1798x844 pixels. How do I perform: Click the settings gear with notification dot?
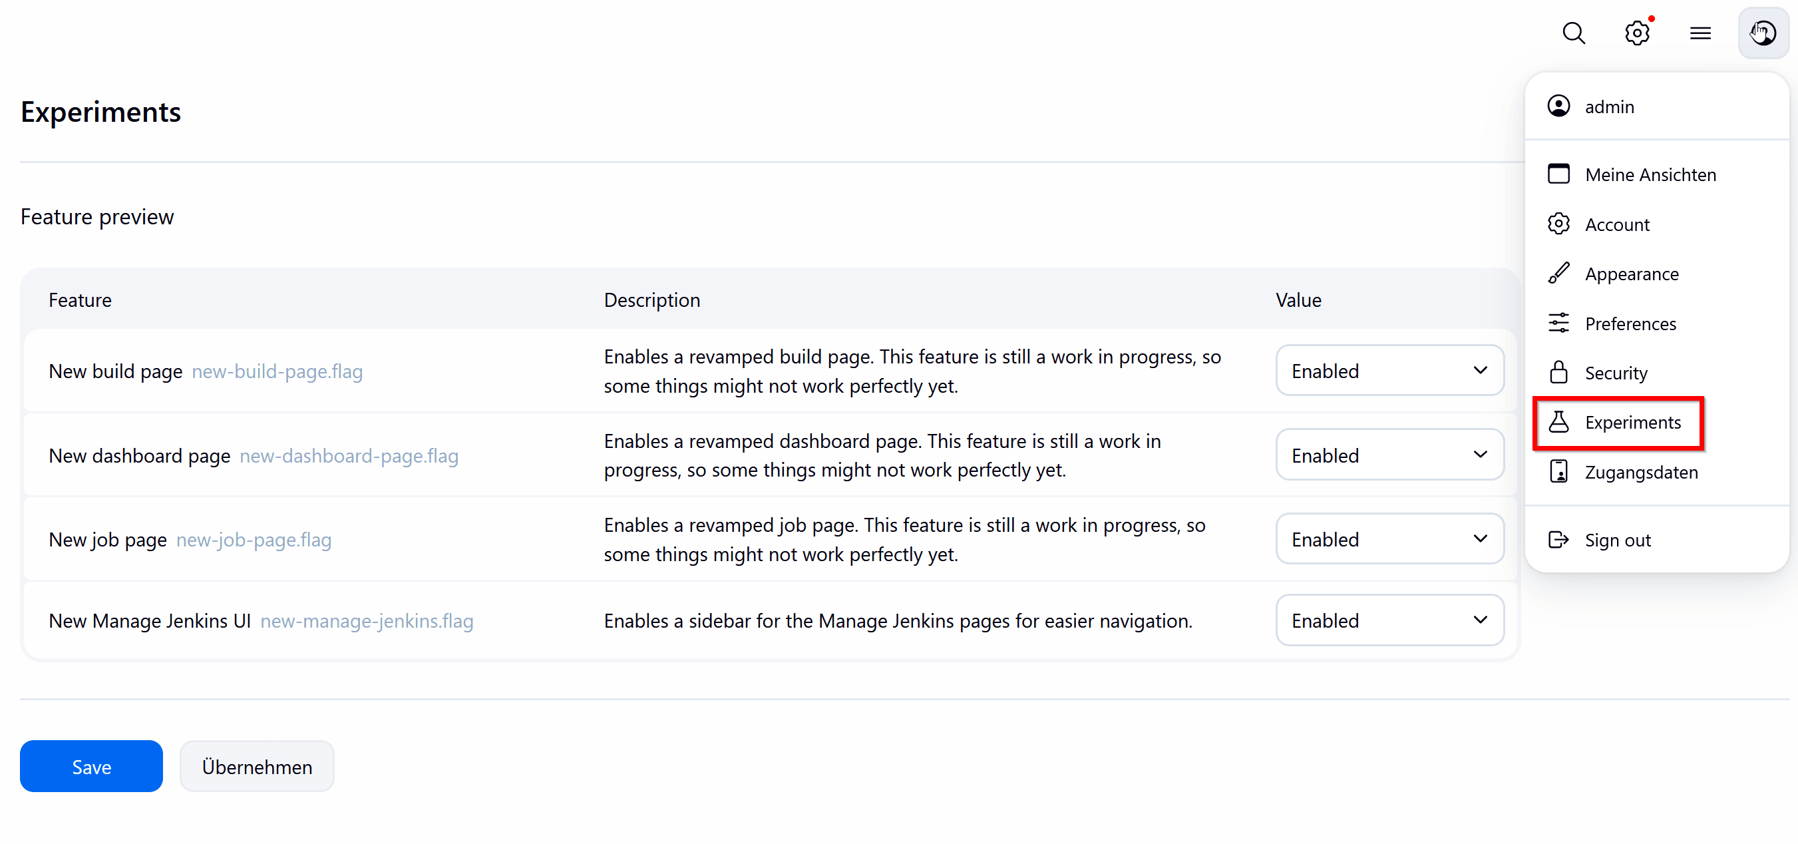1638,33
